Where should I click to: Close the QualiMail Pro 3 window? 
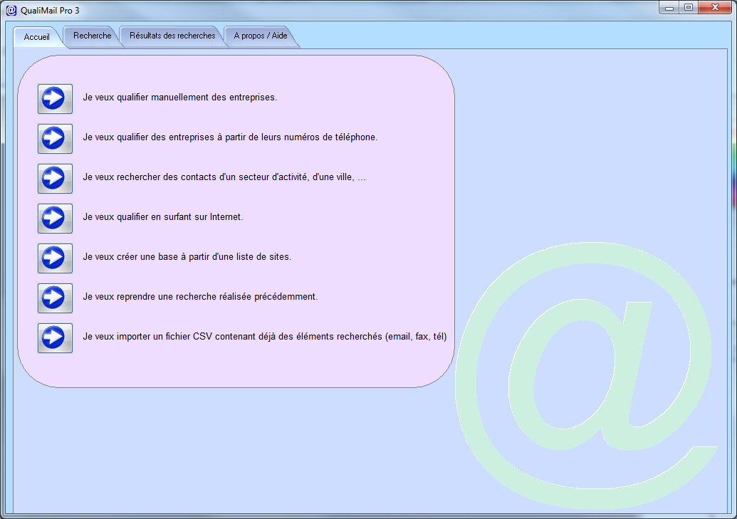(715, 8)
